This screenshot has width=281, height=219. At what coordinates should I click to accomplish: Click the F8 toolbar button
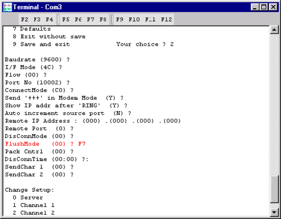click(x=103, y=20)
